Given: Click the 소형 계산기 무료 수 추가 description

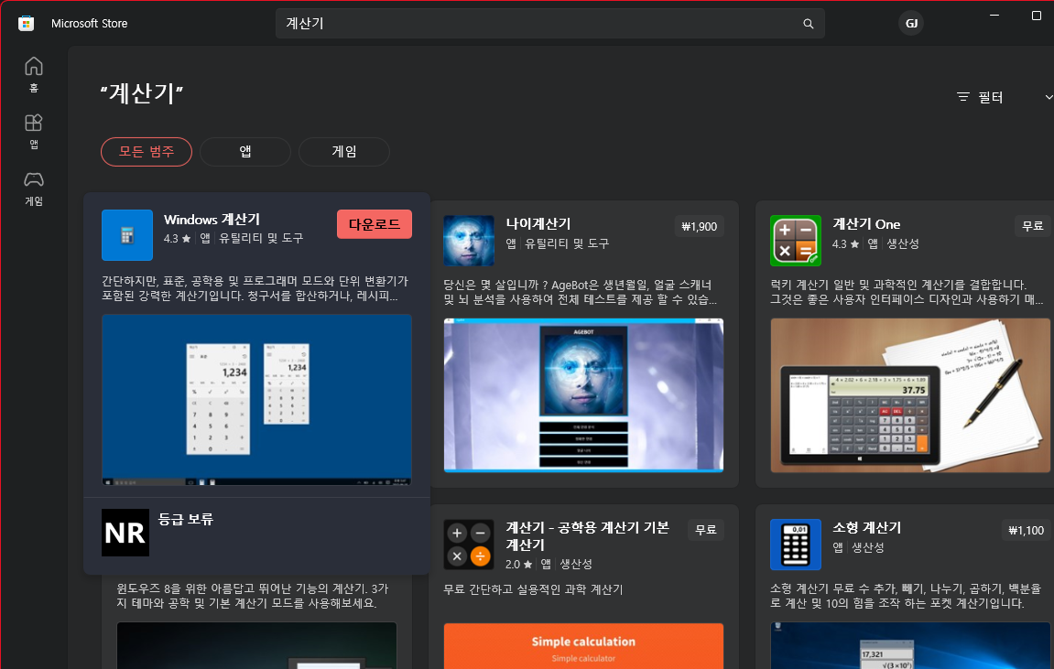Looking at the screenshot, I should click(x=906, y=596).
